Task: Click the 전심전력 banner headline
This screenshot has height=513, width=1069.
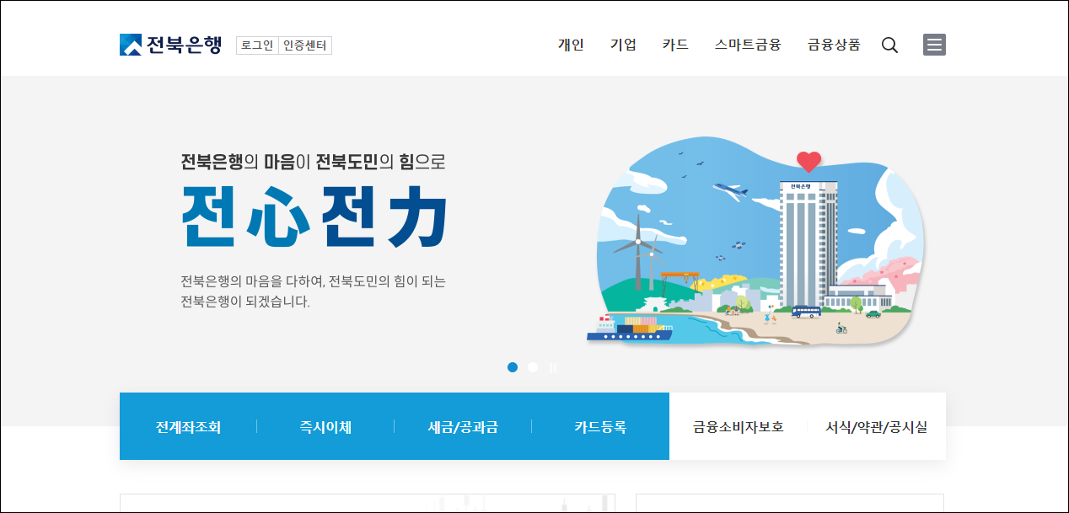Action: [314, 215]
